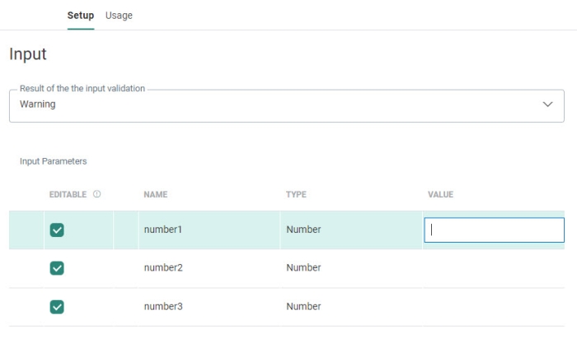
Task: Click the info icon beside EDITABLE
Action: (x=97, y=195)
